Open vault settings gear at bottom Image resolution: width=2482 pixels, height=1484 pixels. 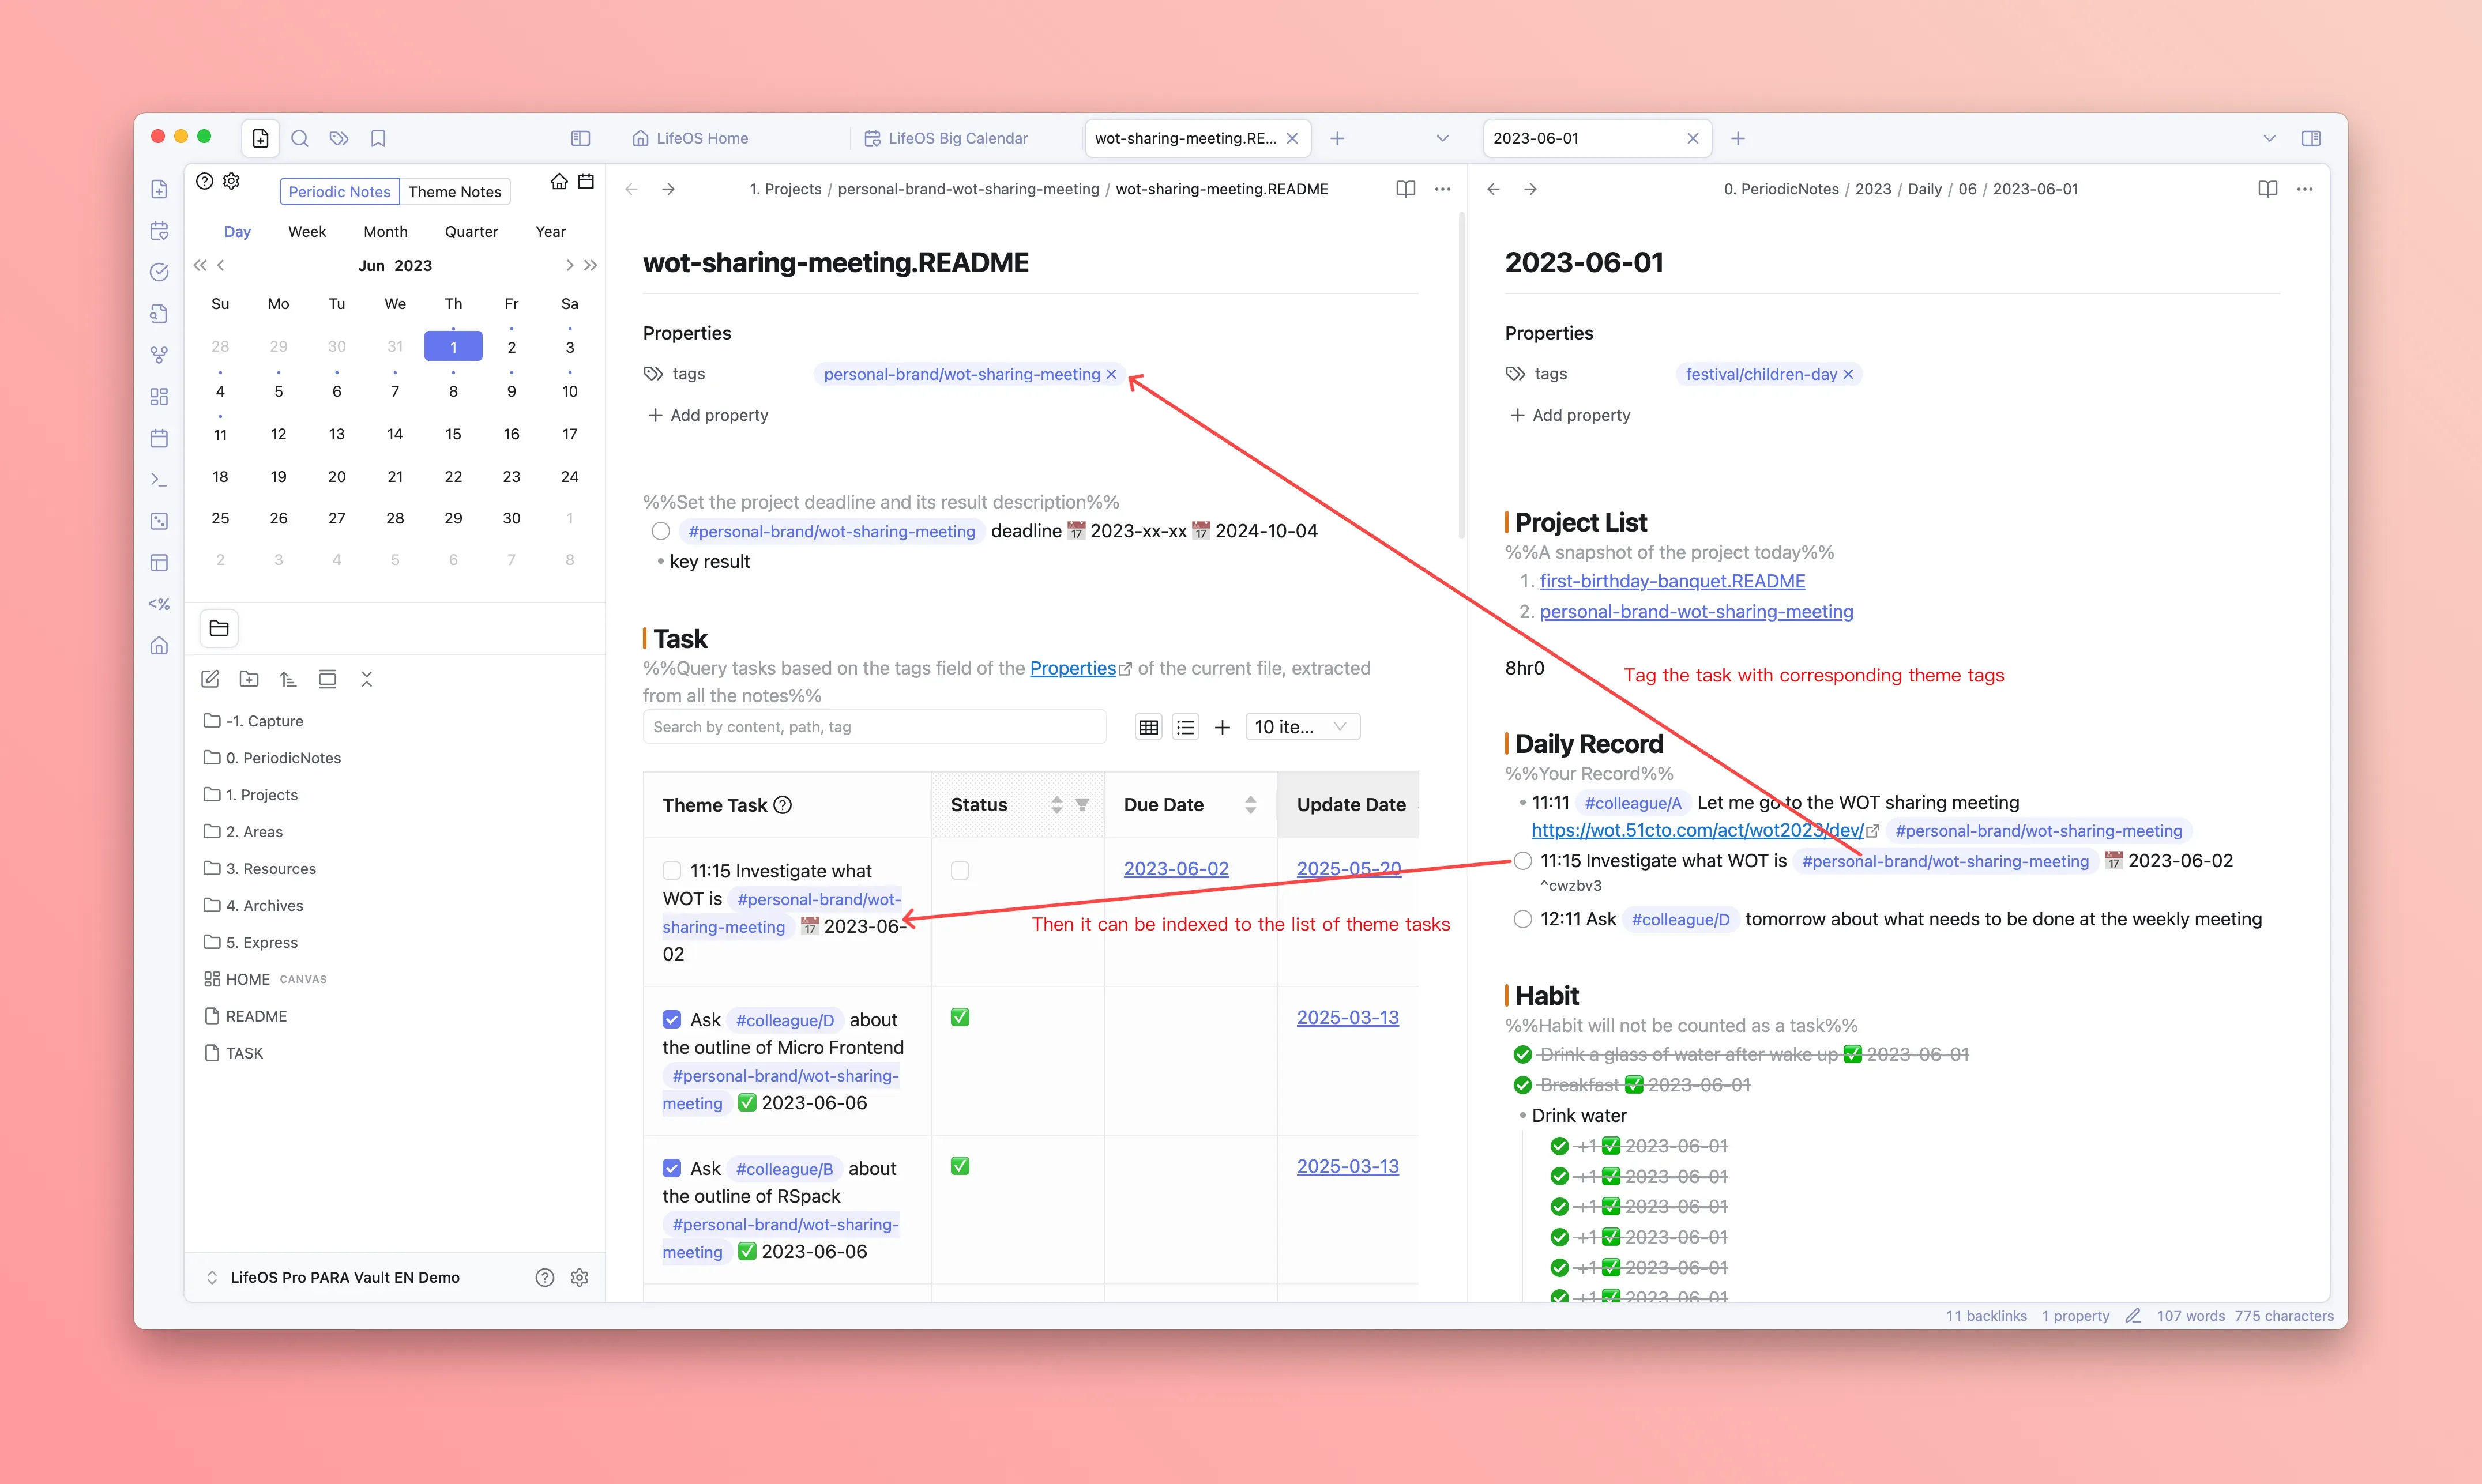coord(579,1277)
